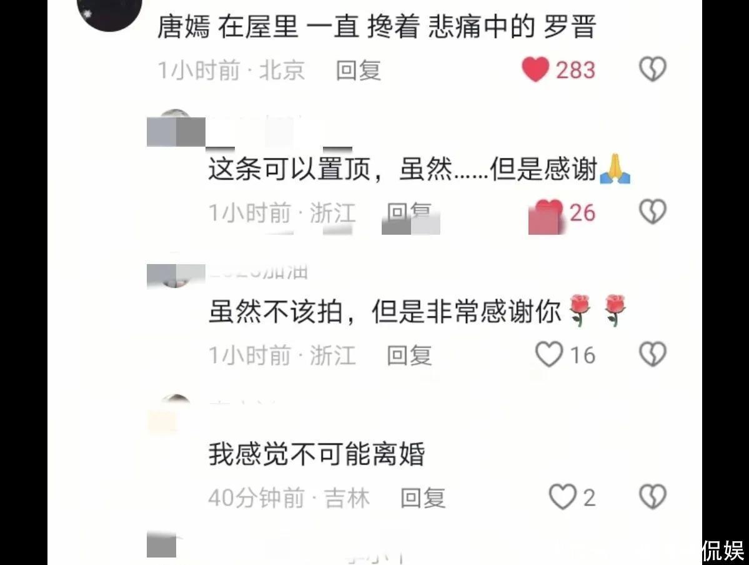Dislike the 这条可以置顶 comment
Screen dimensions: 749x565
tap(653, 212)
